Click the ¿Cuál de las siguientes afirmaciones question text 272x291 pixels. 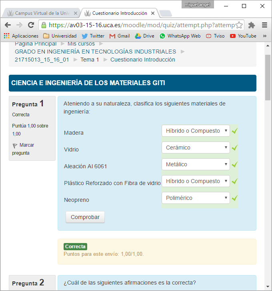[130, 283]
